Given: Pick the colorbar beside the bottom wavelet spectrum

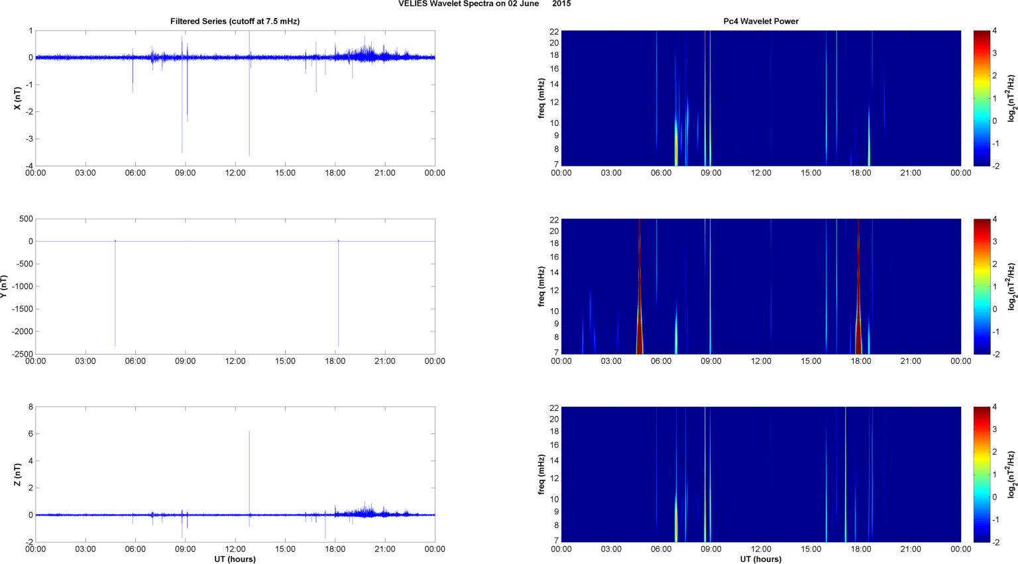Looking at the screenshot, I should click(982, 475).
